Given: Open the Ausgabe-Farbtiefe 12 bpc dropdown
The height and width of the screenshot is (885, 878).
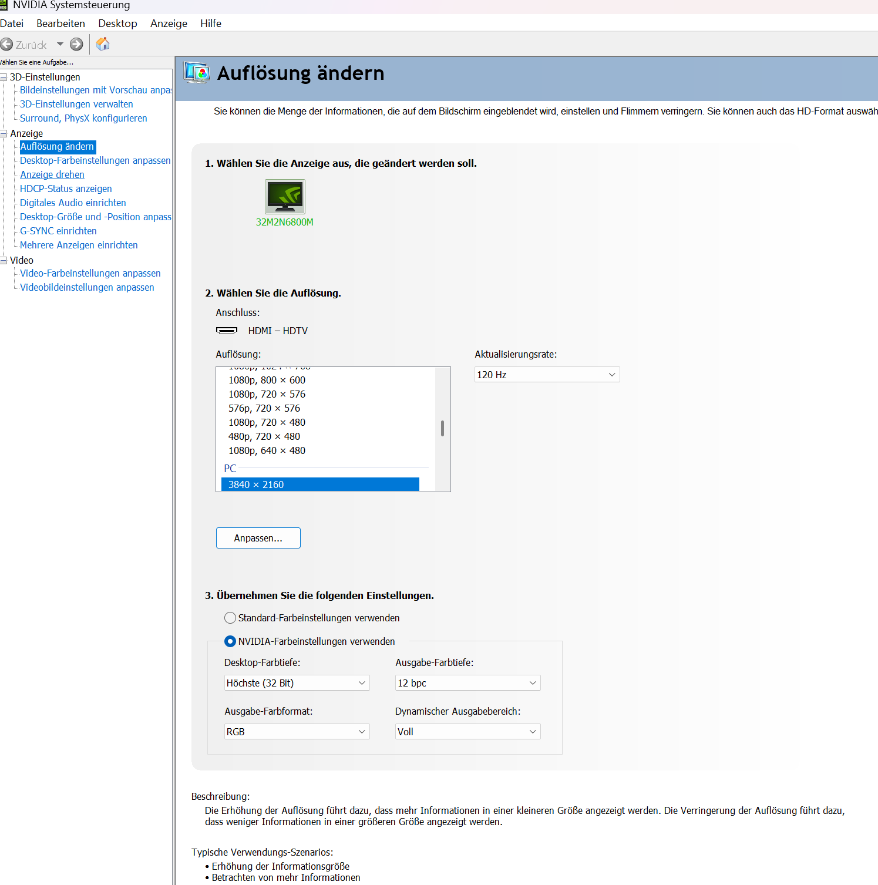Looking at the screenshot, I should (467, 683).
